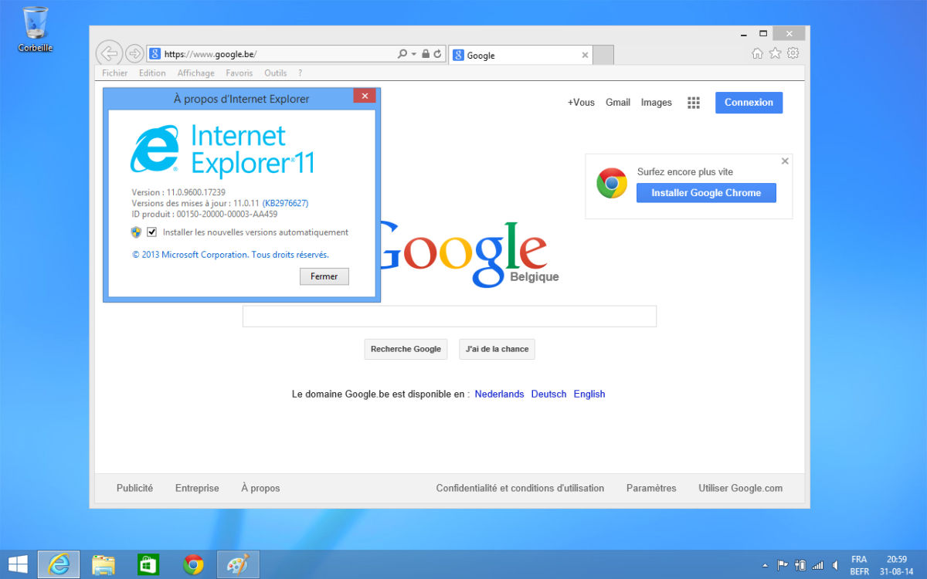Image resolution: width=927 pixels, height=579 pixels.
Task: Open the Windows Start button
Action: point(19,564)
